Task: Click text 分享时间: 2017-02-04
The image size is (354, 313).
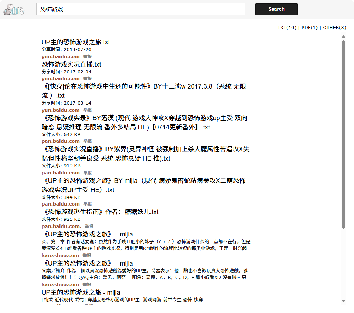Action: pyautogui.click(x=67, y=72)
